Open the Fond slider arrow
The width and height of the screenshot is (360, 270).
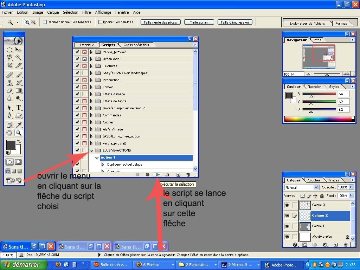[x=351, y=195]
